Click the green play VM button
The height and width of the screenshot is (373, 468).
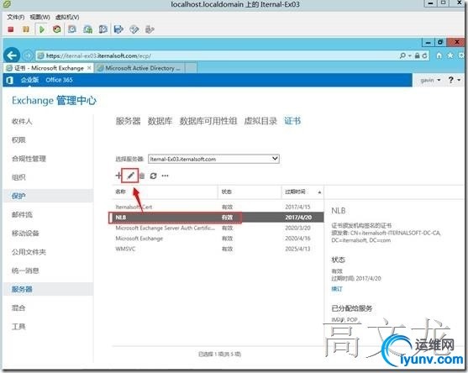pyautogui.click(x=42, y=29)
